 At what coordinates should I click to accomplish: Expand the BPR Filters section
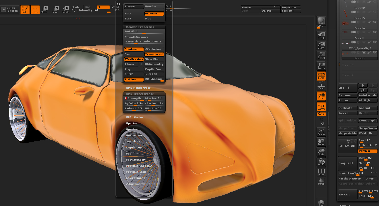coord(135,136)
